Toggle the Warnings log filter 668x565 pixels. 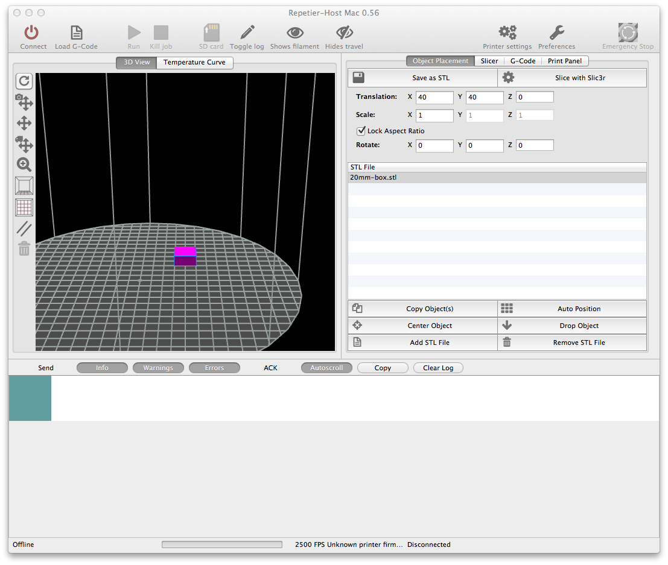click(x=158, y=368)
